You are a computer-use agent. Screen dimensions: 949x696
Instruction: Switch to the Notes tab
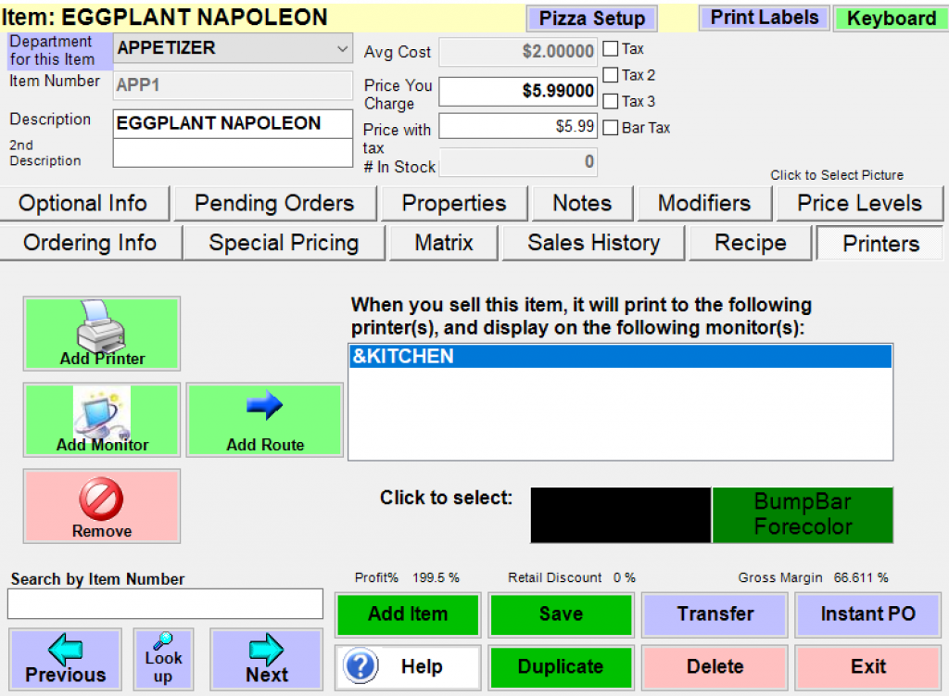(x=582, y=203)
